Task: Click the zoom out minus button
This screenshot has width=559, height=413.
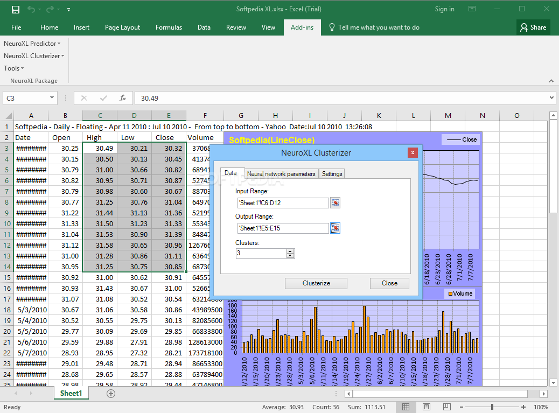Action: pyautogui.click(x=462, y=407)
